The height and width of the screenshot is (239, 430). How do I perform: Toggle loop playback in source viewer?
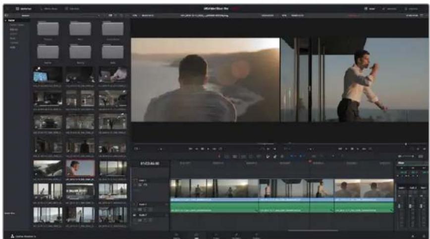(220, 149)
